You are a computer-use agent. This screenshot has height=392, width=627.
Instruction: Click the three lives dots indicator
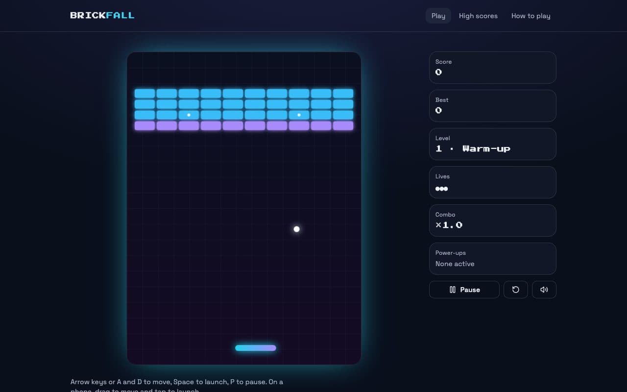[441, 189]
